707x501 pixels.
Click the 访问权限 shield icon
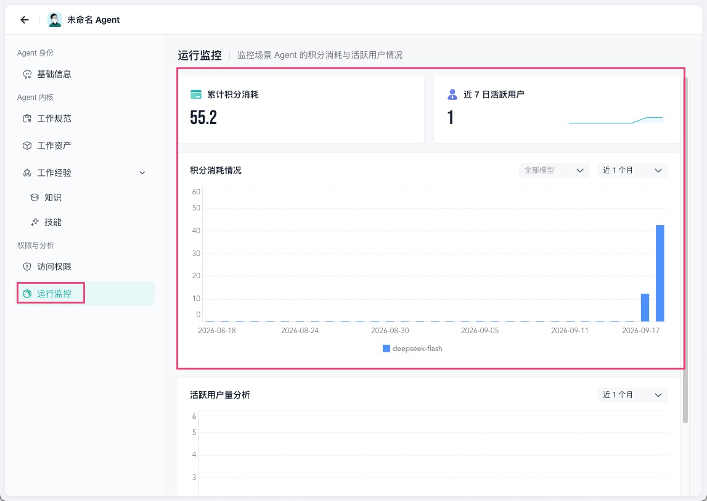(x=27, y=267)
